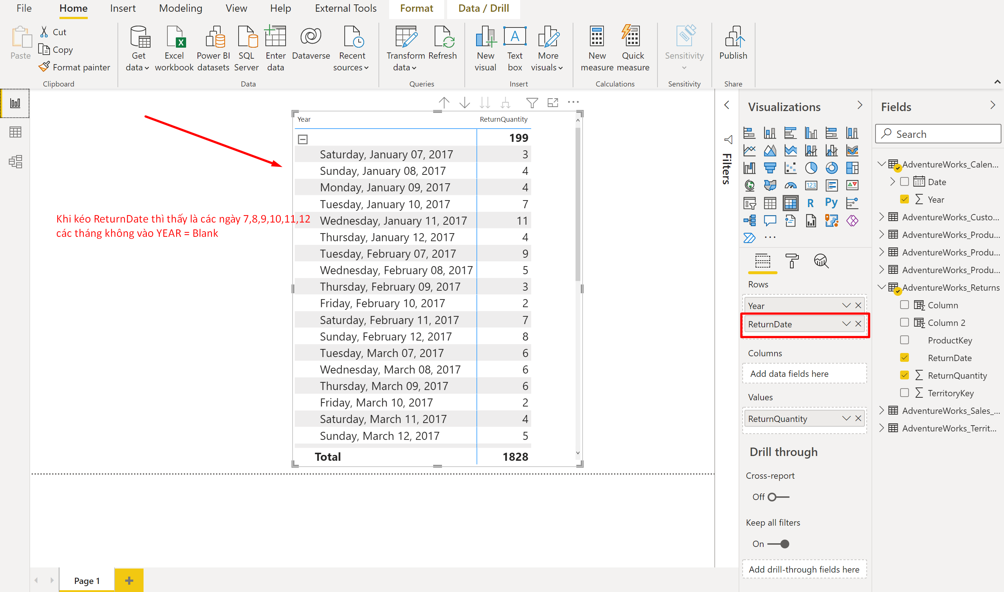This screenshot has height=592, width=1004.
Task: Select the Page 1 tab
Action: [87, 581]
